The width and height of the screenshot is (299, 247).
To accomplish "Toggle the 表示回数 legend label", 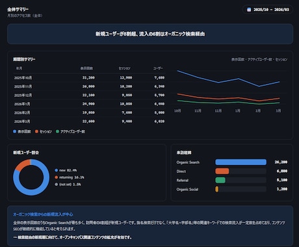I will click(x=24, y=131).
